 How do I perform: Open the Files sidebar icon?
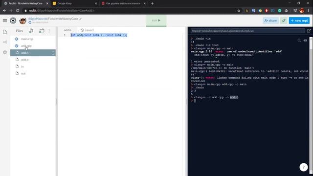tap(5, 32)
